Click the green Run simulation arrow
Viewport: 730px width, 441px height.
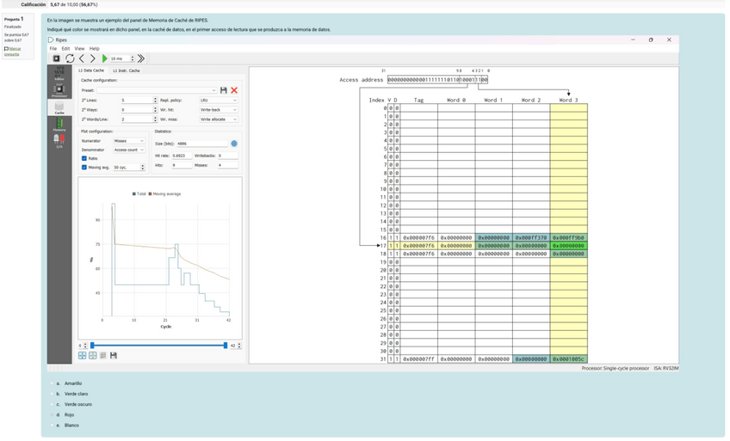[105, 58]
